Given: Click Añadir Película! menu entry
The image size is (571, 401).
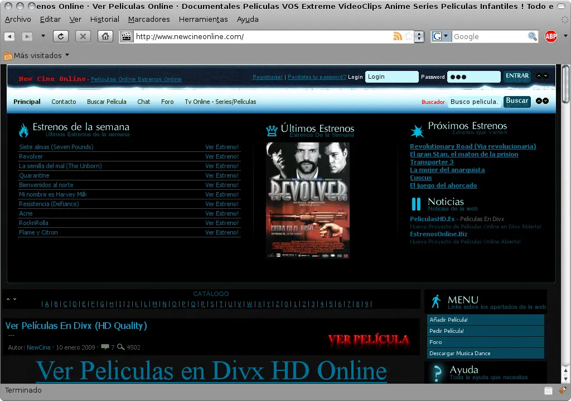Looking at the screenshot, I should point(486,319).
